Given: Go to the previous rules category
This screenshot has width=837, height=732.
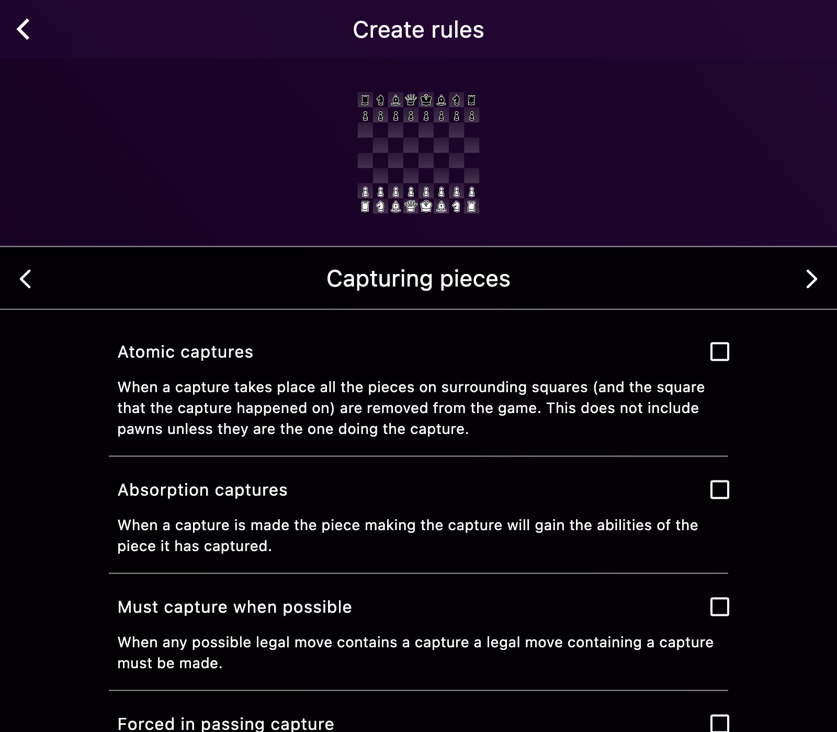Looking at the screenshot, I should 25,279.
